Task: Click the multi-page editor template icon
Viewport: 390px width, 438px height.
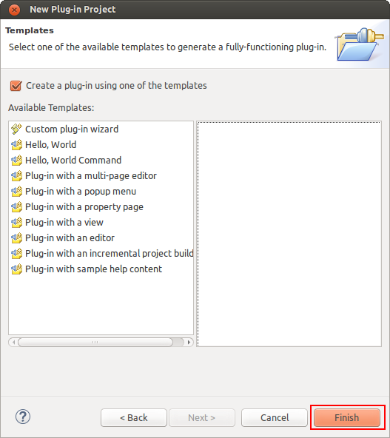Action: 16,175
